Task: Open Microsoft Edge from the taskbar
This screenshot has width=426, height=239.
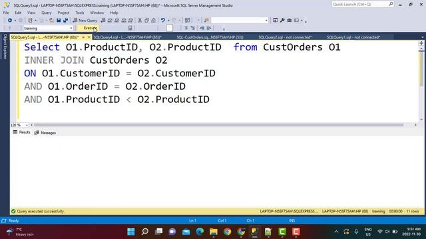Action: (200, 232)
